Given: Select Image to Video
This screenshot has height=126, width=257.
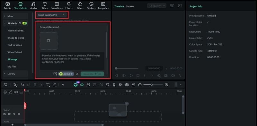Looking at the screenshot, I should point(16,38).
